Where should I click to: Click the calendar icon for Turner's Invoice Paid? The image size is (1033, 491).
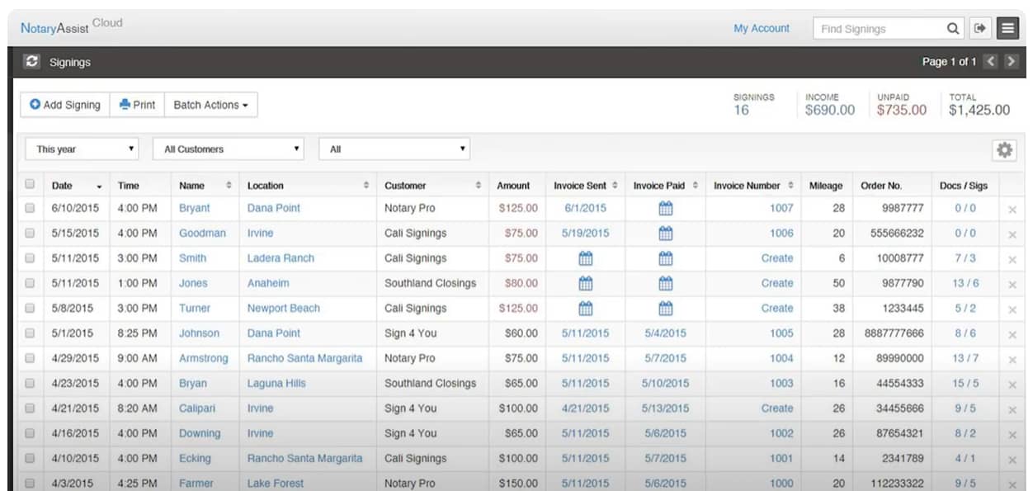click(665, 308)
